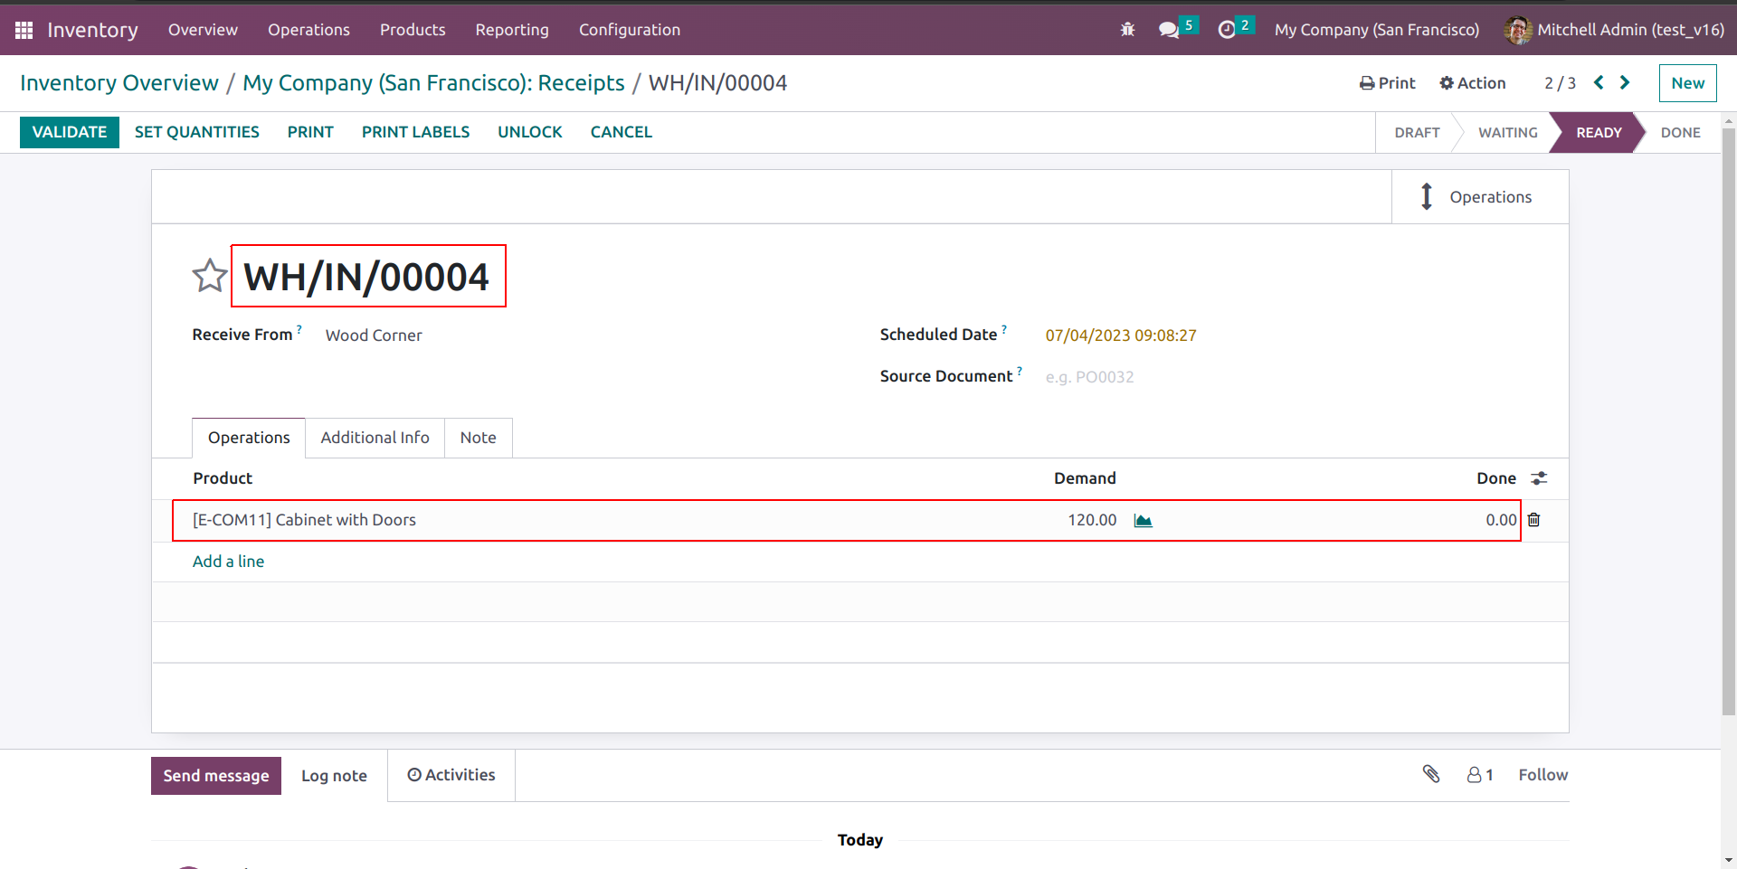
Task: Delete the Cabinet with Doors line
Action: [x=1534, y=520]
